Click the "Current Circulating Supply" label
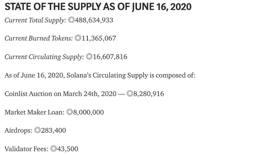This screenshot has width=256, height=155. [44, 57]
